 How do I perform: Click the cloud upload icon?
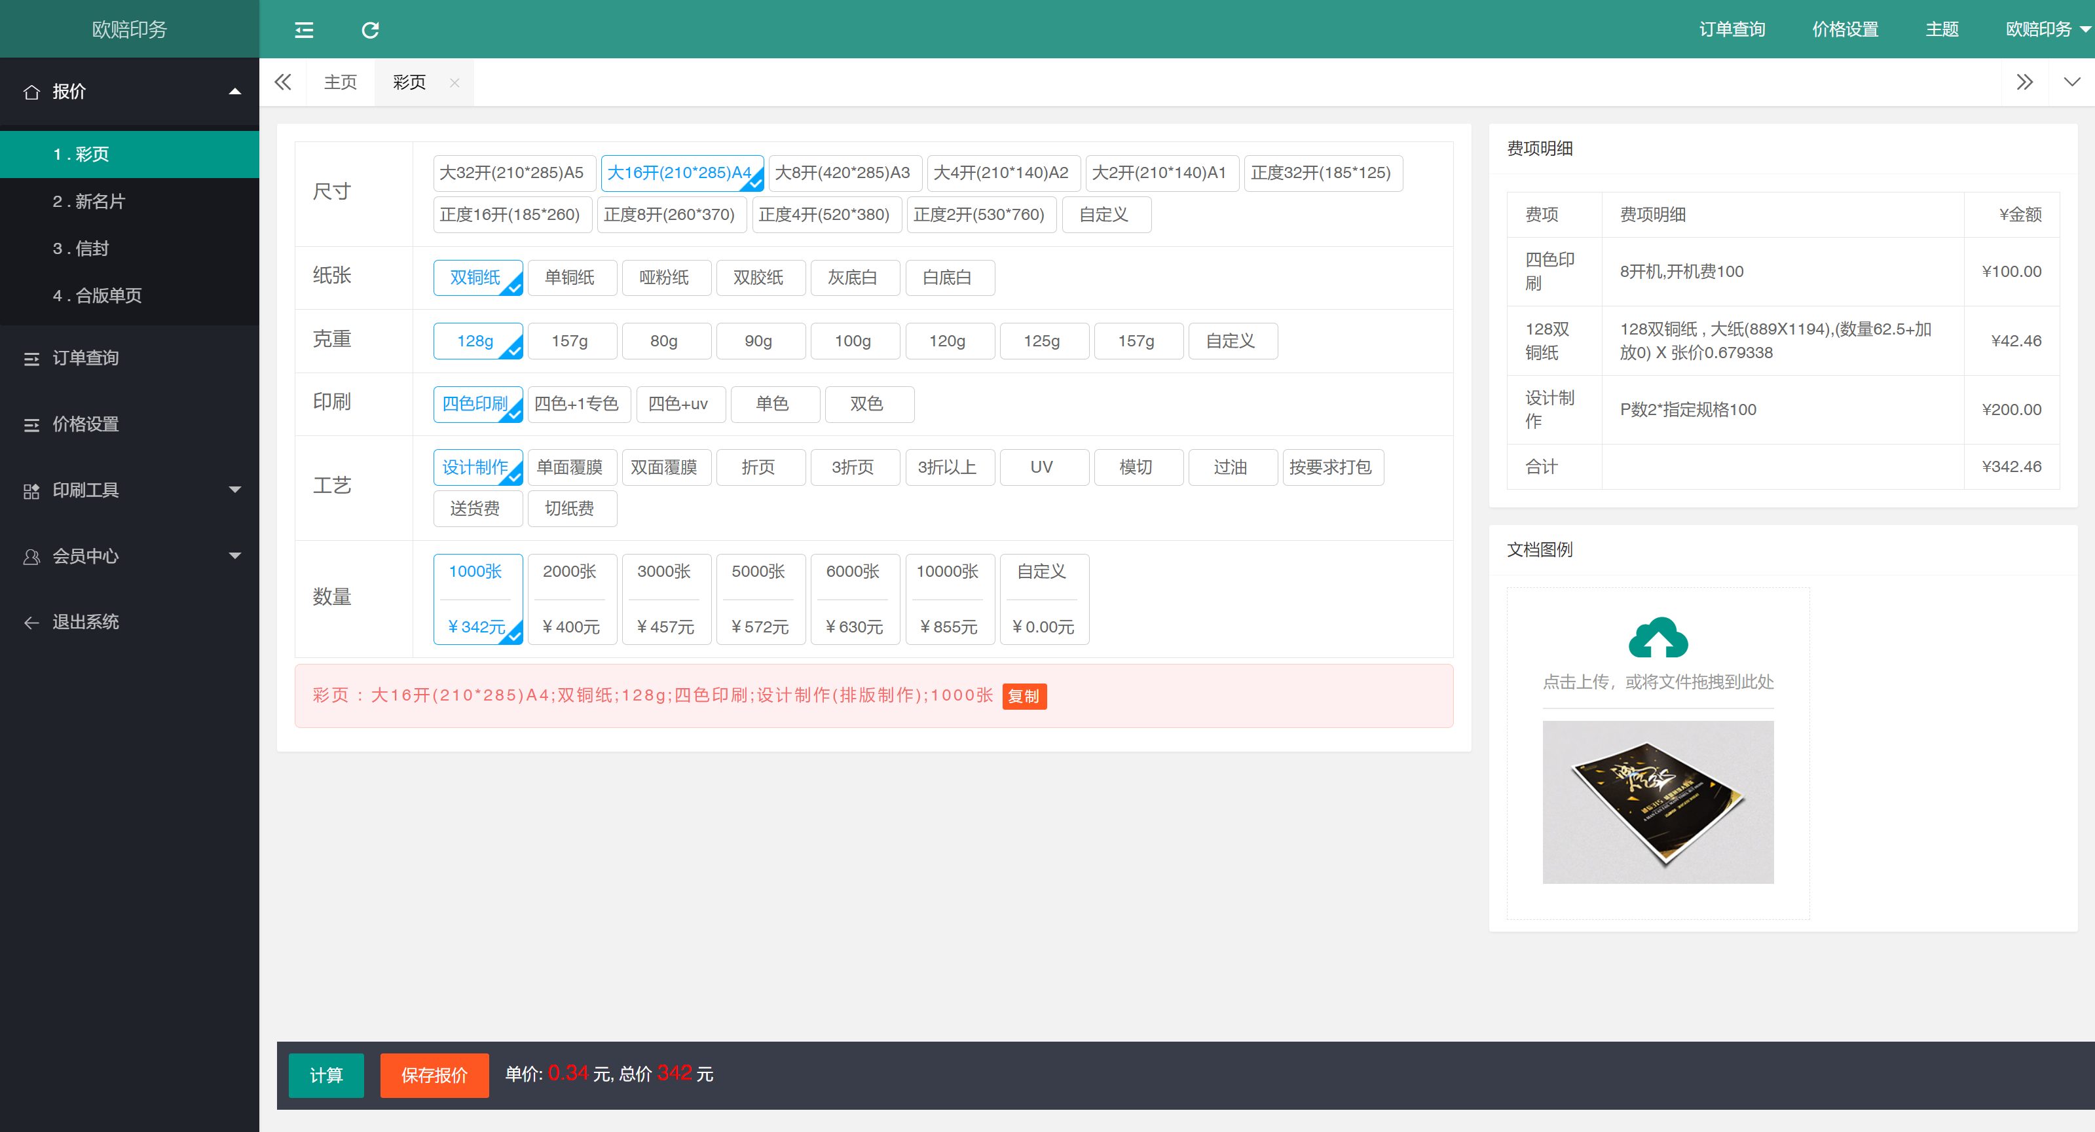1658,638
